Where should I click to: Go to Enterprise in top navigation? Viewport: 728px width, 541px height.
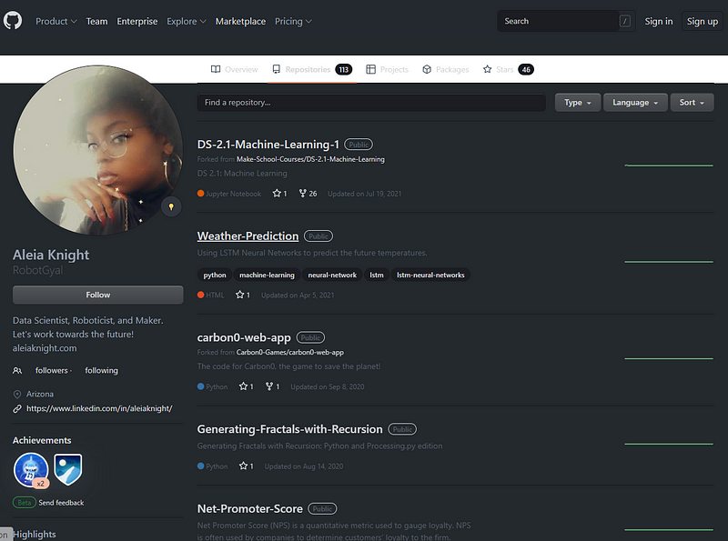tap(137, 21)
